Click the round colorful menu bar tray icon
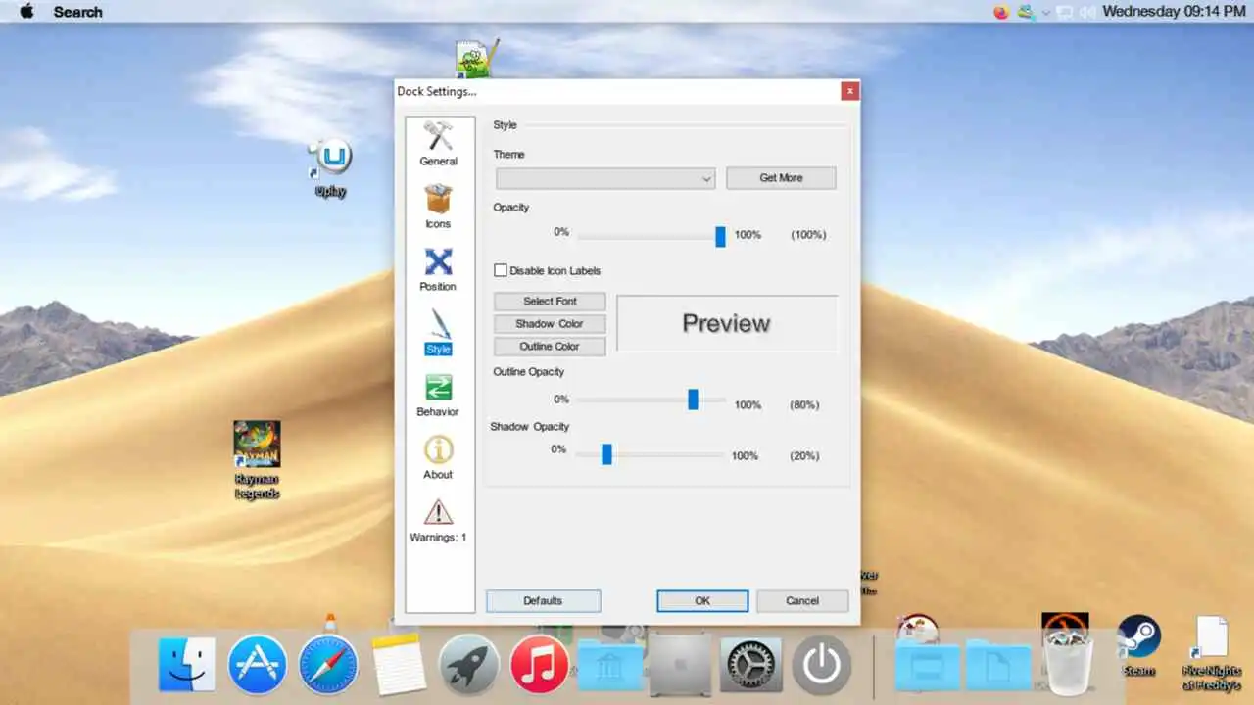1254x705 pixels. pyautogui.click(x=1001, y=12)
